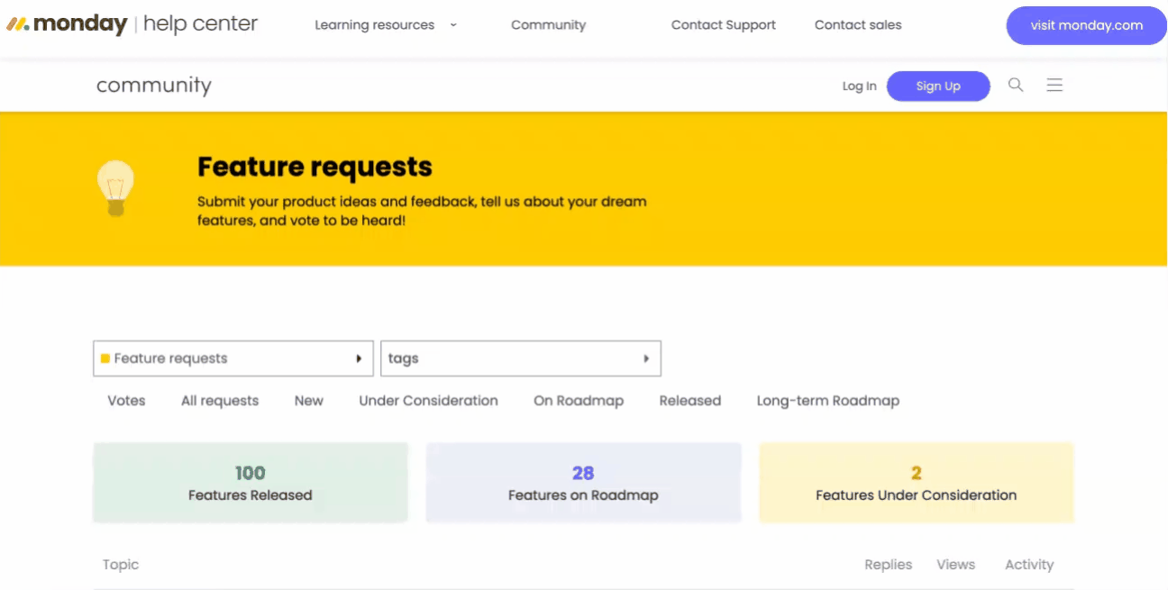This screenshot has width=1168, height=590.
Task: Open the community search magnifier icon
Action: (1016, 85)
